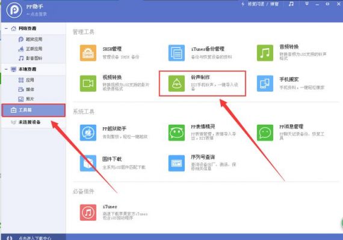Collapse the 网络资源 section with its minus sign

(6, 28)
